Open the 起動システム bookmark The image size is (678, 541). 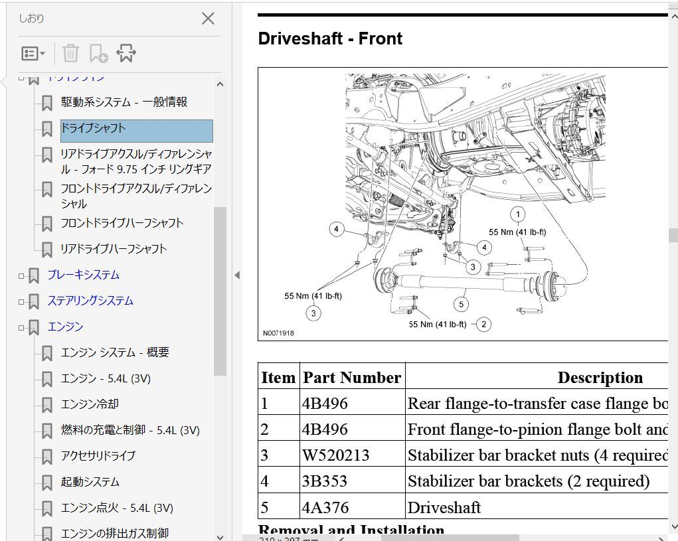click(x=90, y=482)
